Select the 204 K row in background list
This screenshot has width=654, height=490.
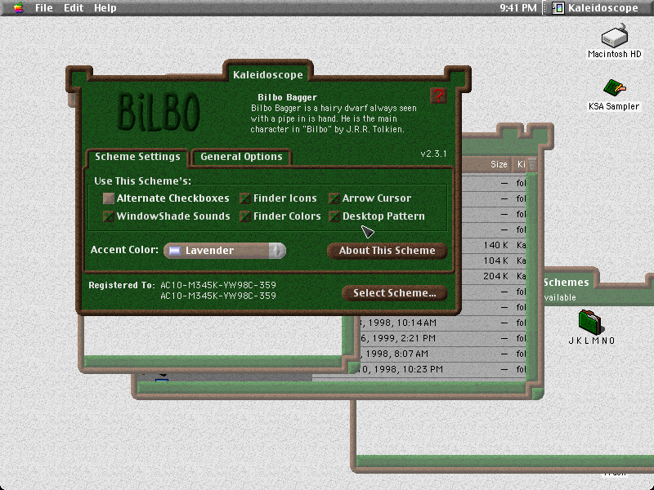(495, 276)
